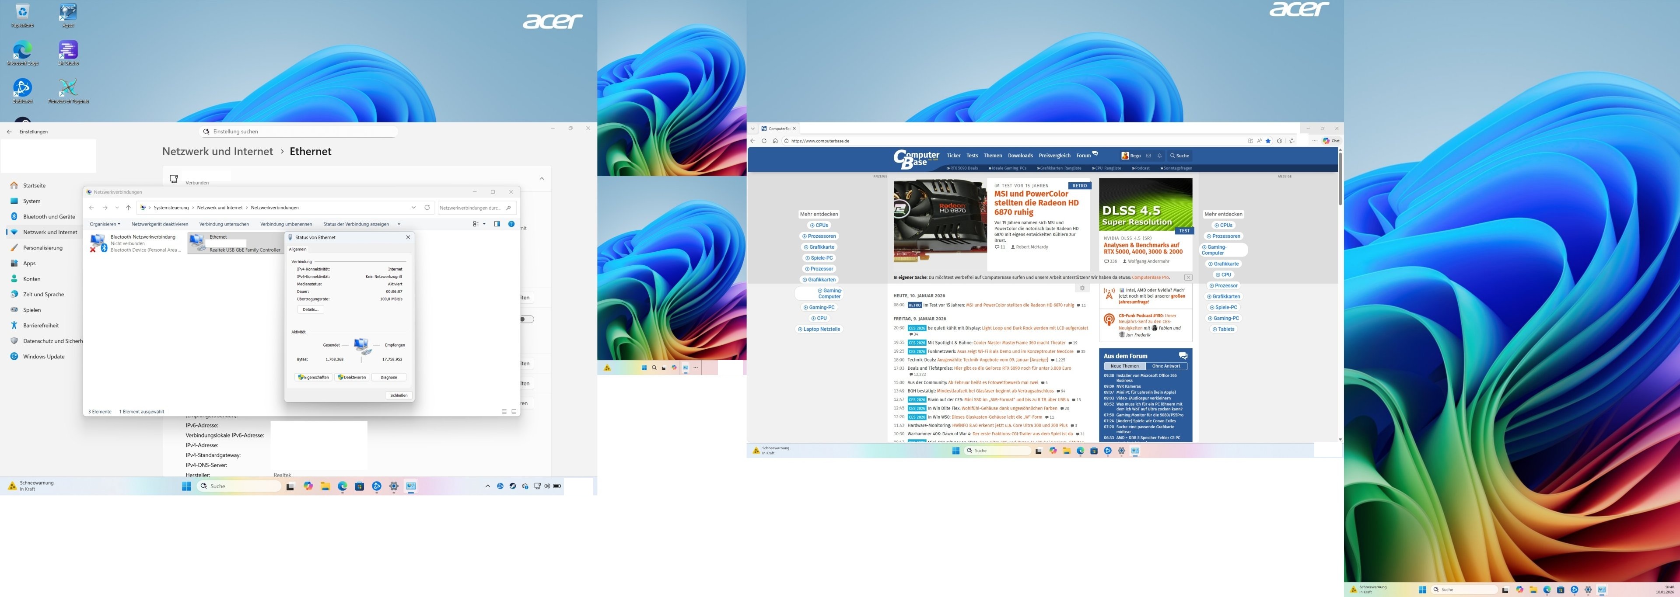The width and height of the screenshot is (1680, 597).
Task: Toggle the switch partly hidden behind the Status dialog
Action: [x=527, y=319]
